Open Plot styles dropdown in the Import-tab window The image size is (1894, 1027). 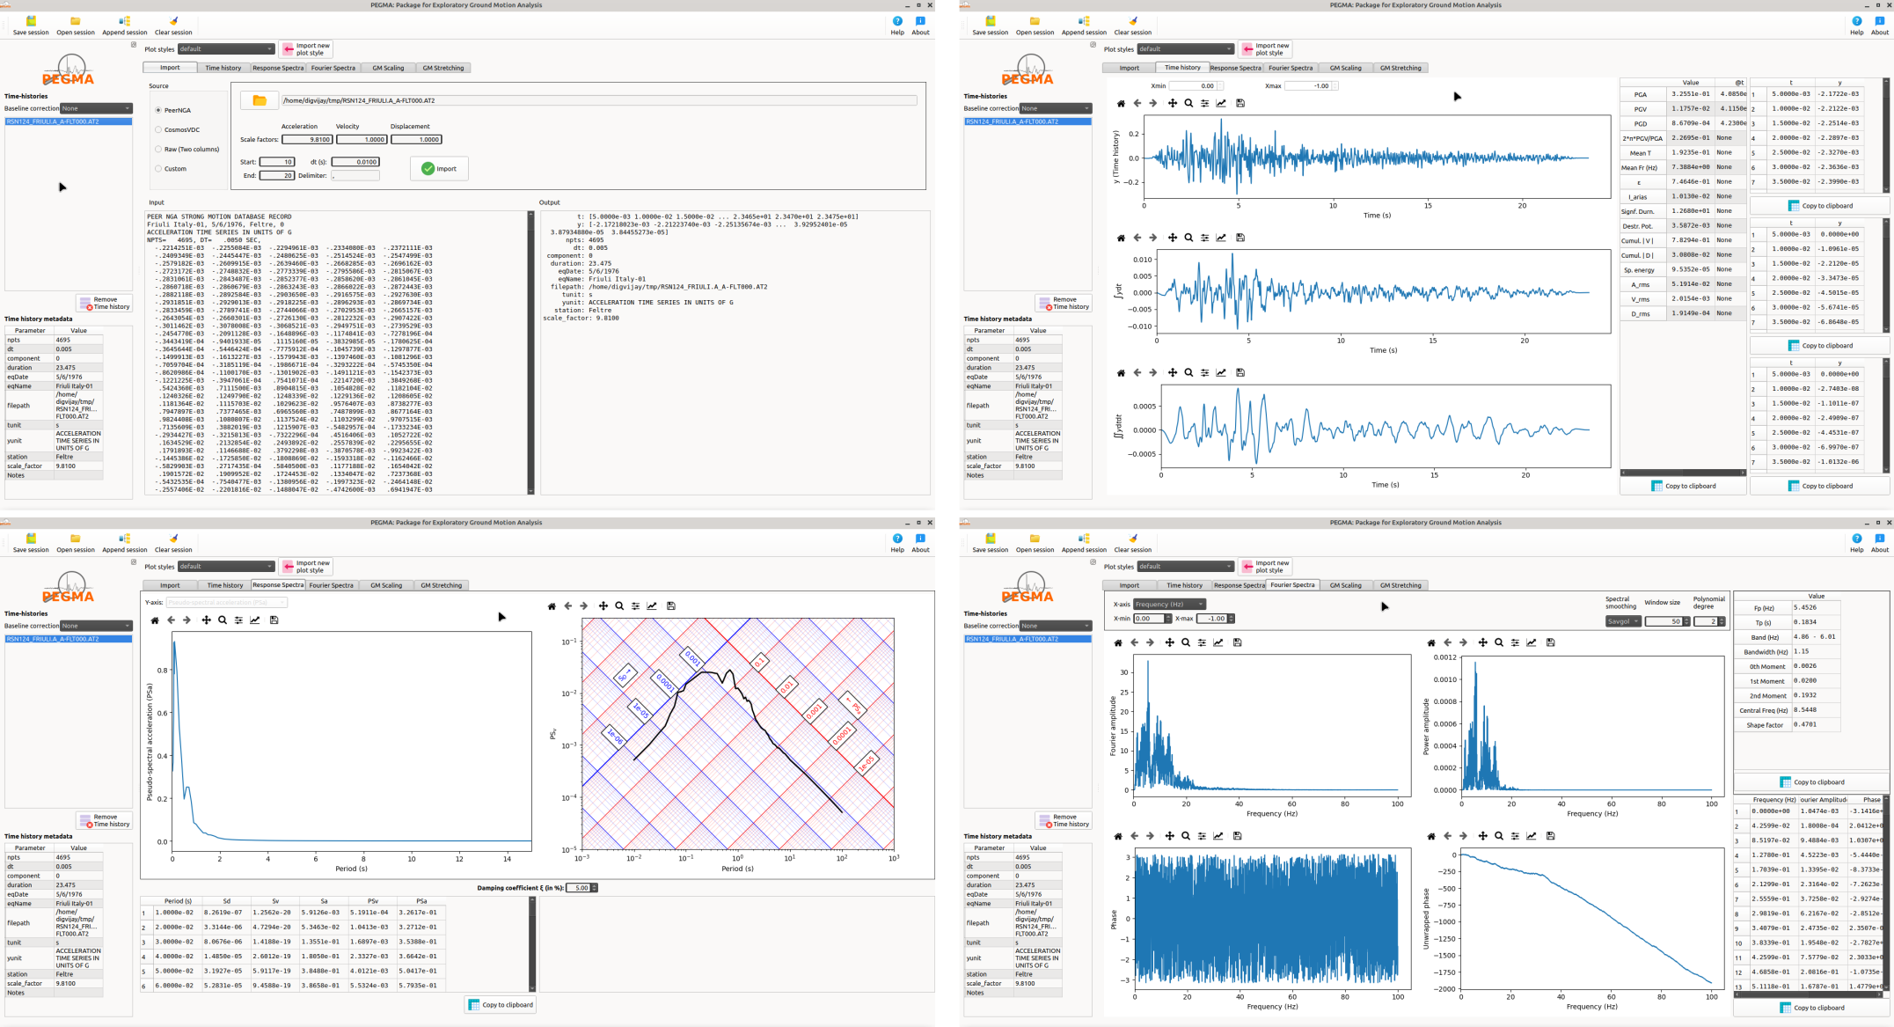[x=226, y=49]
